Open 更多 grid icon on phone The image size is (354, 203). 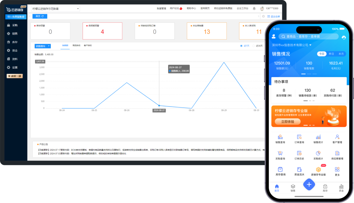(x=337, y=169)
